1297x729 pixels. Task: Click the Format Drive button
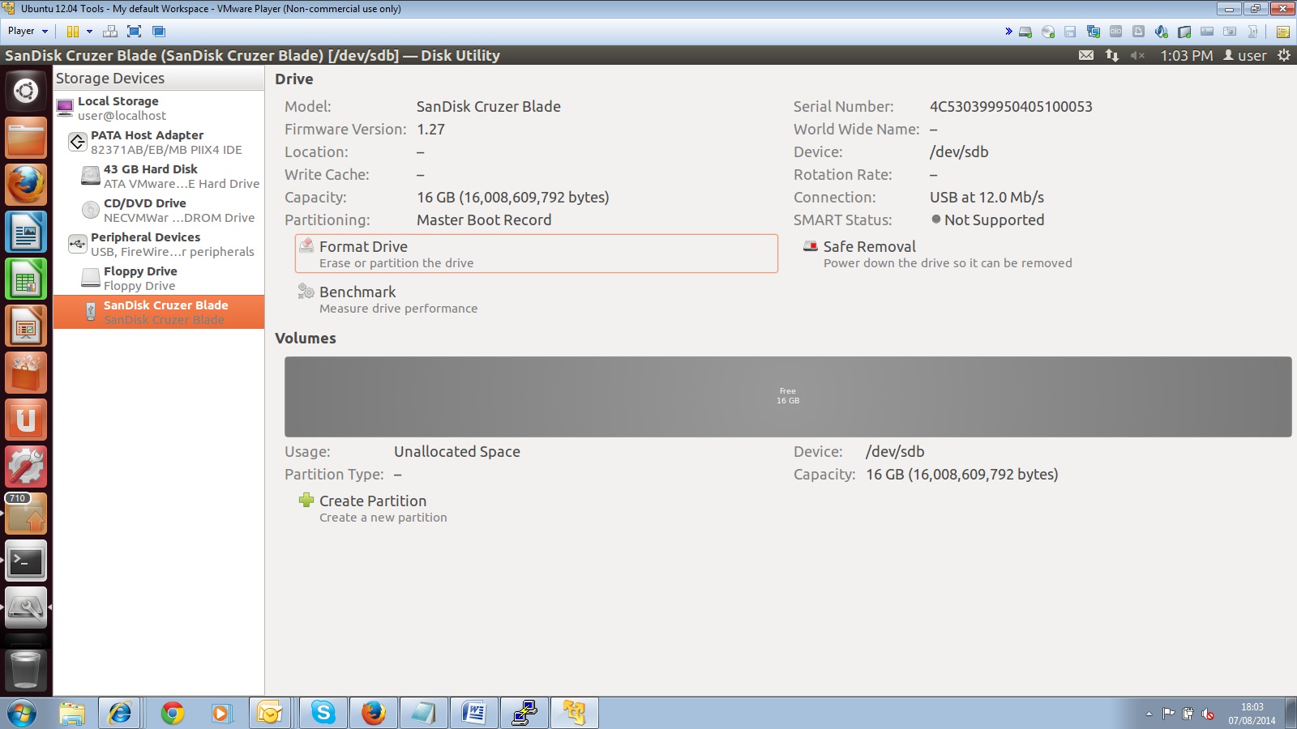pyautogui.click(x=535, y=254)
